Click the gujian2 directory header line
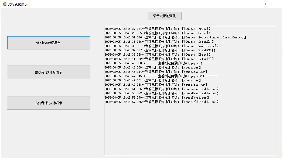 pos(162,76)
